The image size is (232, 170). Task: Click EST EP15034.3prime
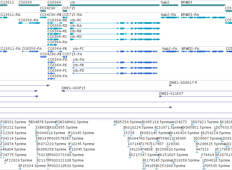[32, 166]
